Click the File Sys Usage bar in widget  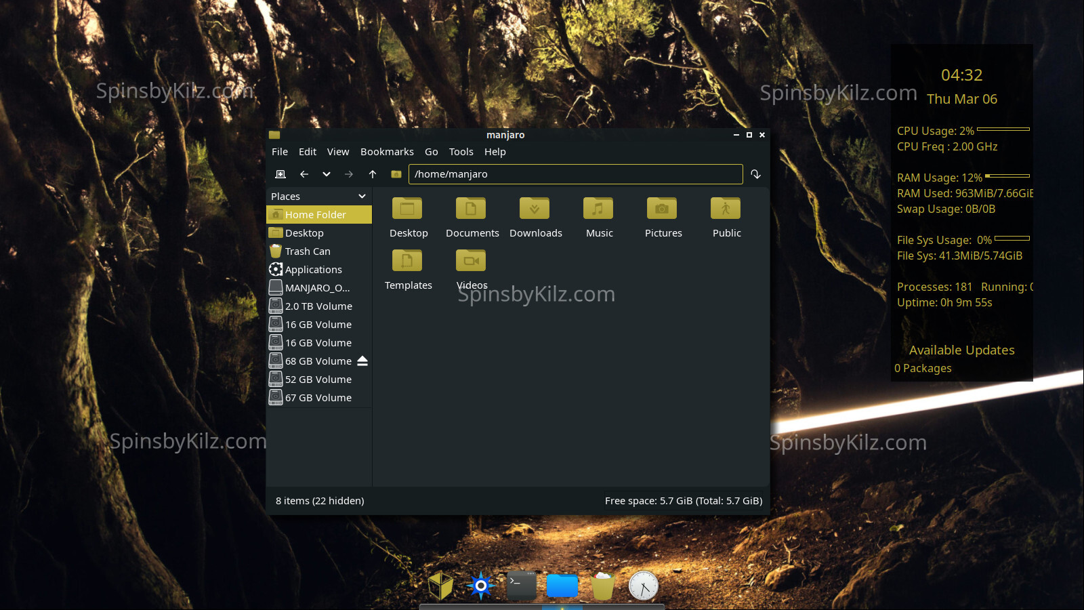(1012, 239)
